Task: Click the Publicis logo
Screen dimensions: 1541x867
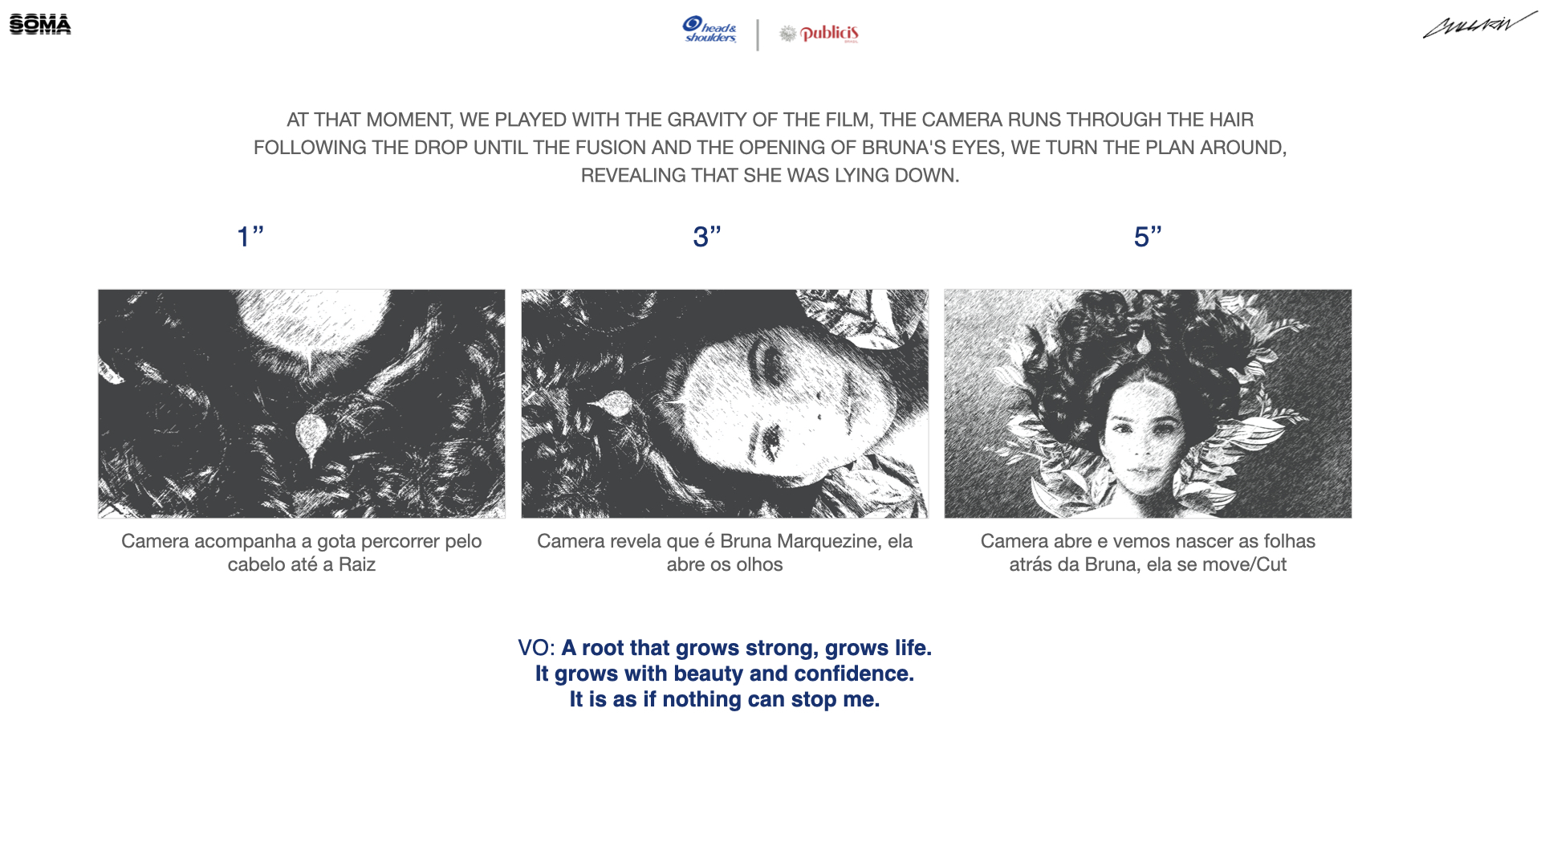Action: pos(819,33)
